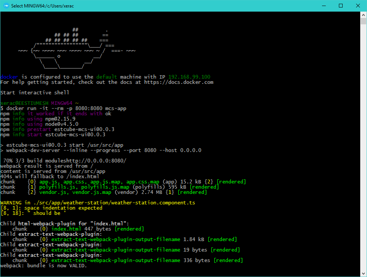
Task: Click the Start interactive shell text
Action: (x=34, y=92)
